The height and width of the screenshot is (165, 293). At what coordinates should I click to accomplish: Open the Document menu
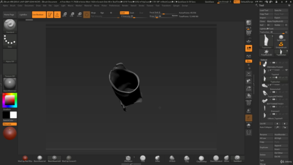[29, 5]
